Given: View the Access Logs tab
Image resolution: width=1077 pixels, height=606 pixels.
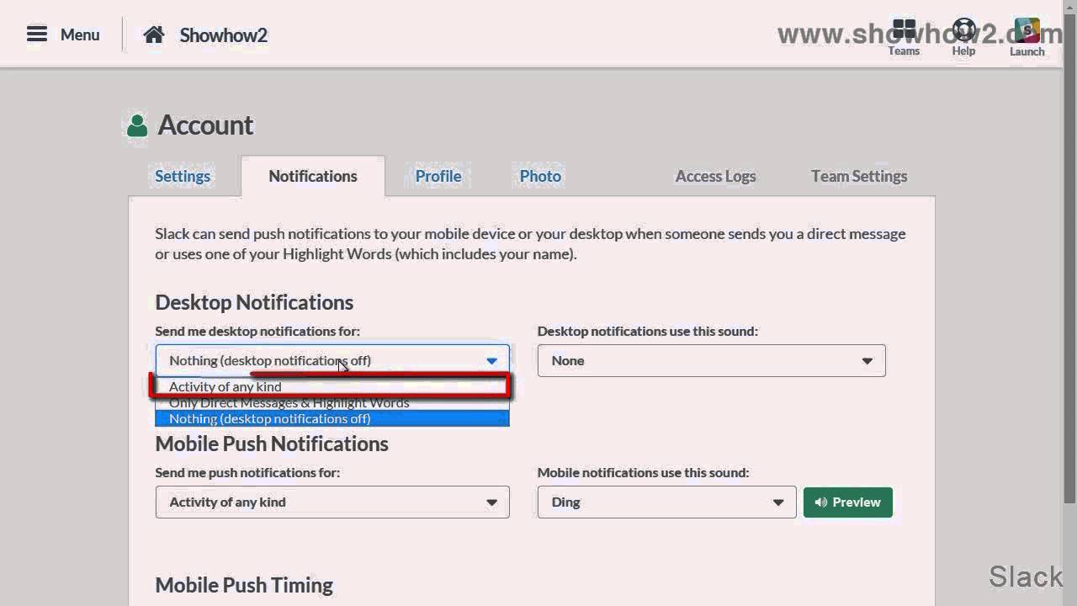Looking at the screenshot, I should (715, 176).
